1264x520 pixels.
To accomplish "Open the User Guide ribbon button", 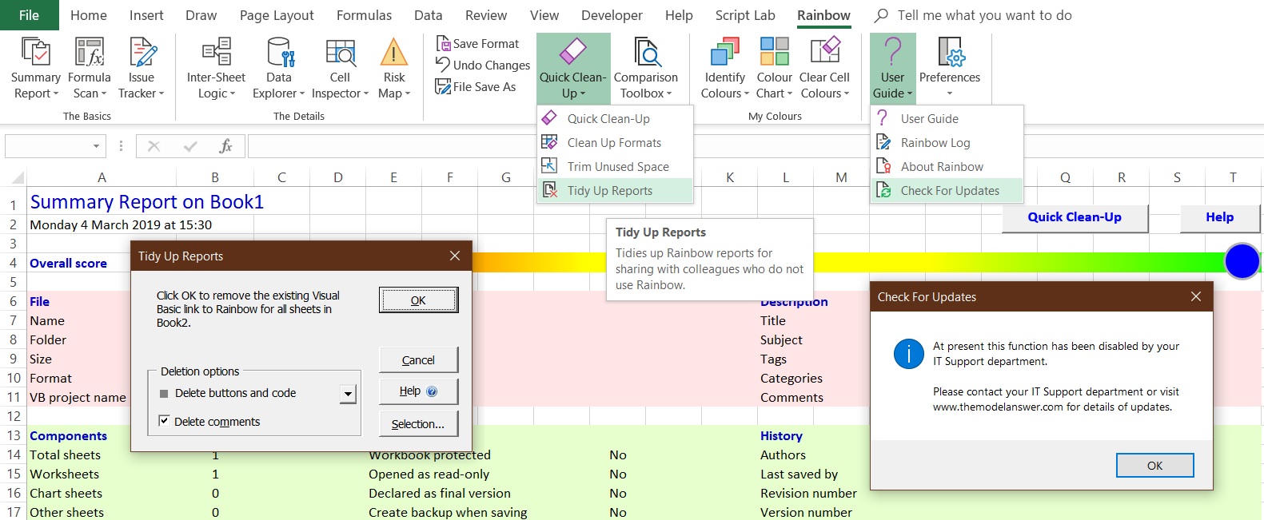I will click(x=892, y=69).
